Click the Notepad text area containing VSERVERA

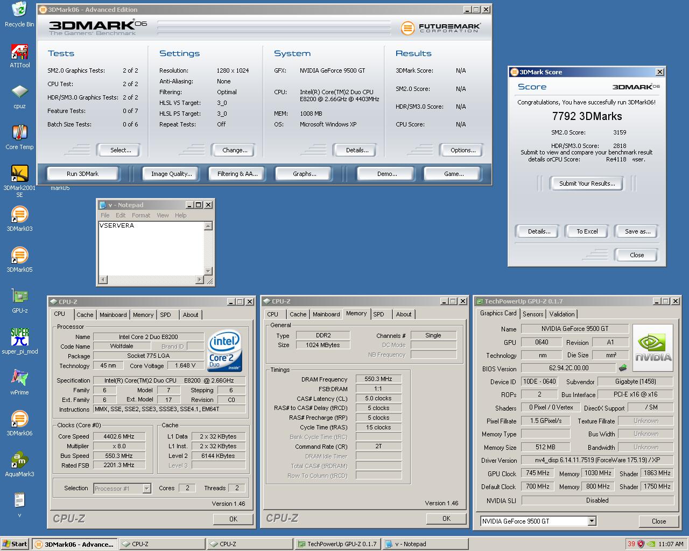click(x=152, y=248)
